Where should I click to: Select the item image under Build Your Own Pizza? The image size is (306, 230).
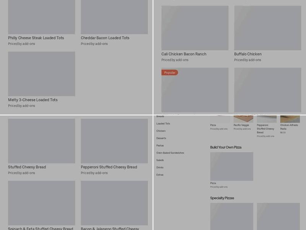point(231,166)
